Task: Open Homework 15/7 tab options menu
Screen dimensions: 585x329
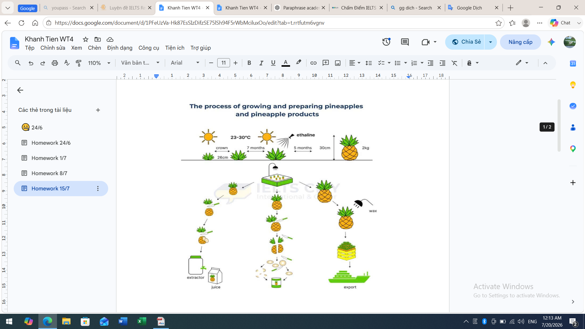Action: point(98,189)
